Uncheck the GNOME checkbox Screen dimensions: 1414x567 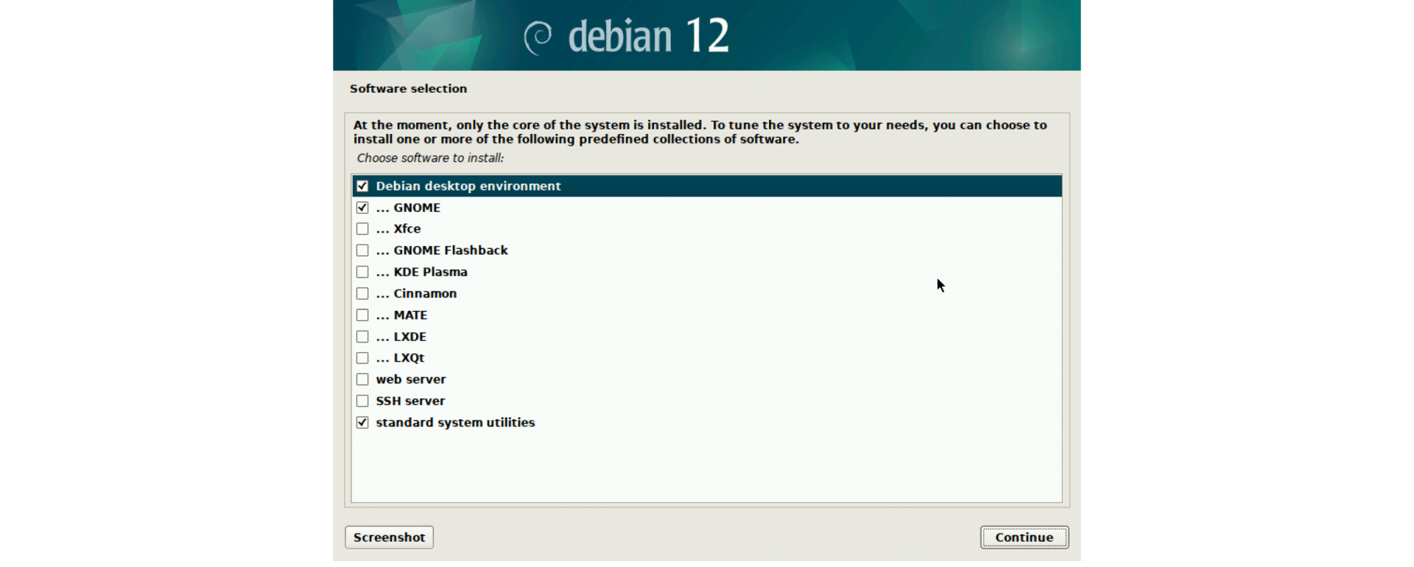[x=362, y=208]
